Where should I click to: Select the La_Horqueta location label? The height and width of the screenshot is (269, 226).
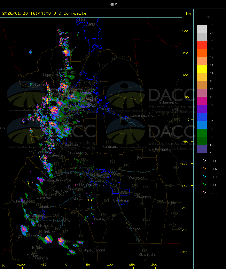click(x=161, y=150)
